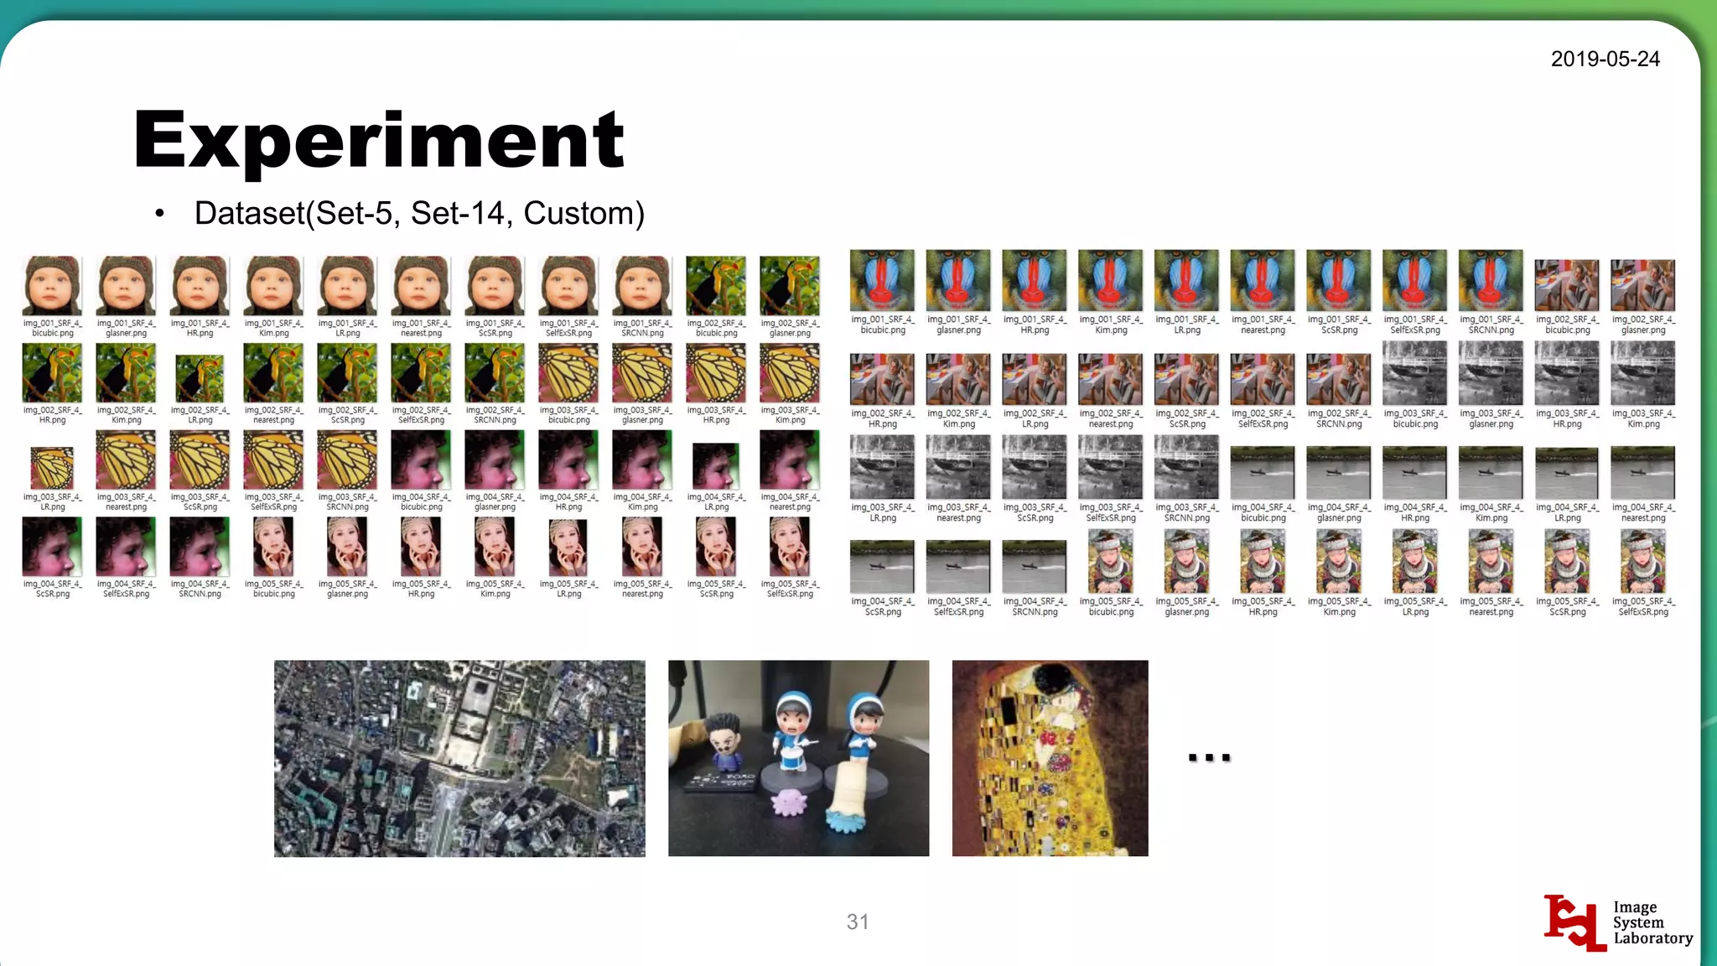Click the woman portrait img_005 SelfExSR.png
The image size is (1717, 966).
click(x=790, y=548)
